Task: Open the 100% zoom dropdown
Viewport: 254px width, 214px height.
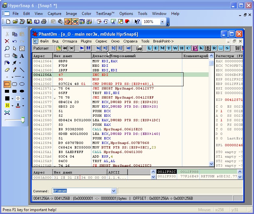Action: (162, 22)
